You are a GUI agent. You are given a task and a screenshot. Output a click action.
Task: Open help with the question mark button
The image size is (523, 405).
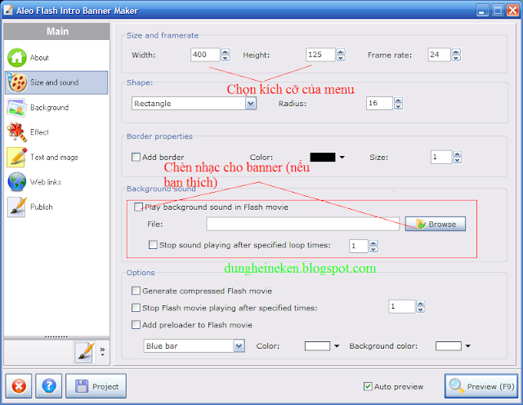click(x=49, y=386)
